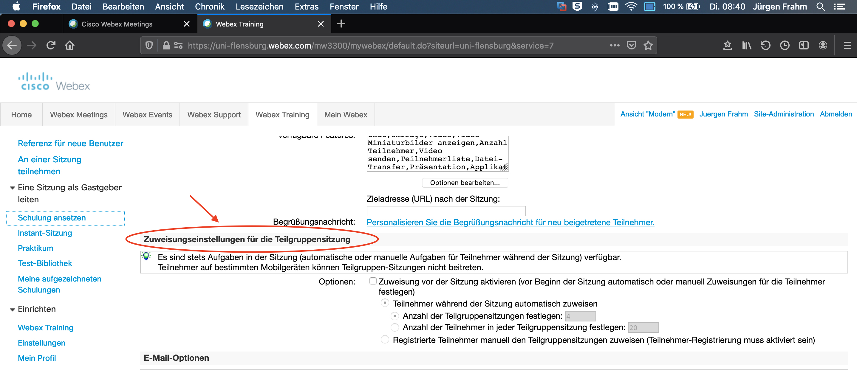Bookmark this page with star icon
The width and height of the screenshot is (857, 370).
tap(648, 45)
